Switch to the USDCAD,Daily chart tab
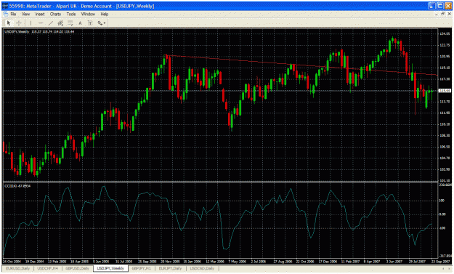The height and width of the screenshot is (274, 454). pyautogui.click(x=202, y=268)
